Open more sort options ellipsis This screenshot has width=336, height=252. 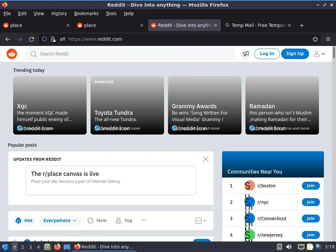144,220
